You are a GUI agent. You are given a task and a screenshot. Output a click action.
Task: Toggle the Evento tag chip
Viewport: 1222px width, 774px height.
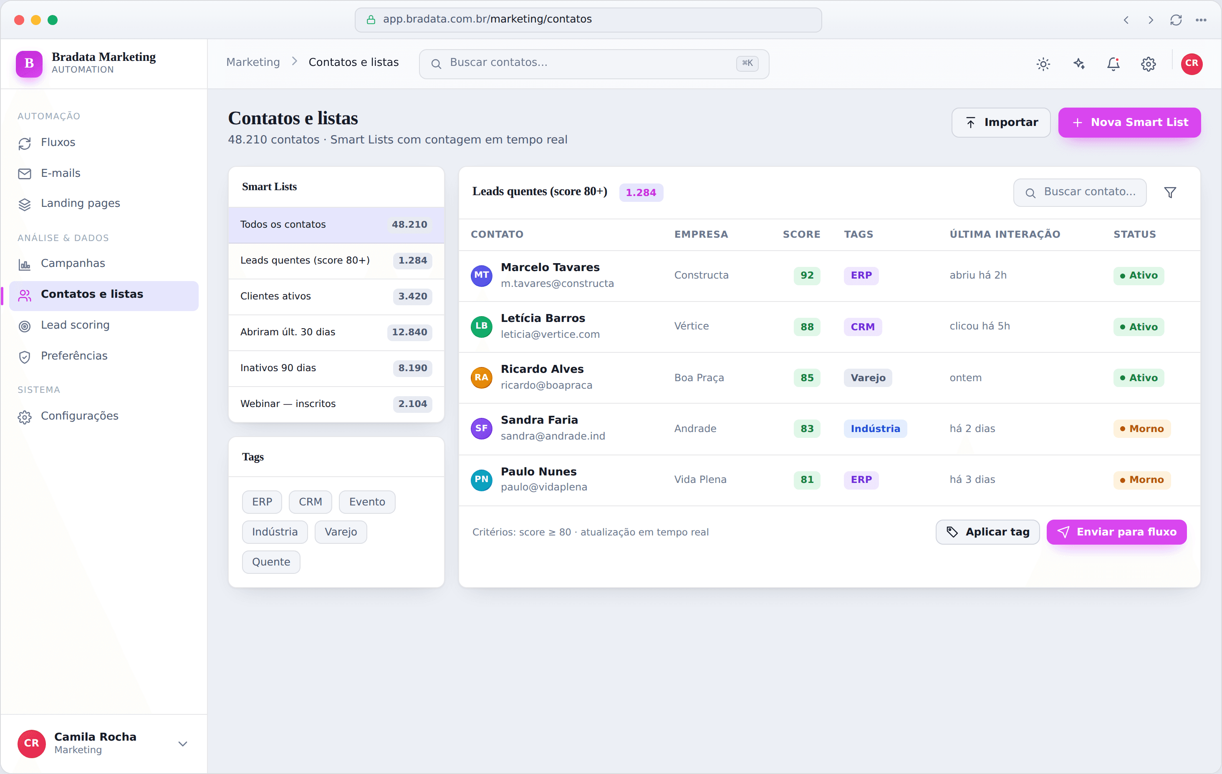pyautogui.click(x=367, y=502)
